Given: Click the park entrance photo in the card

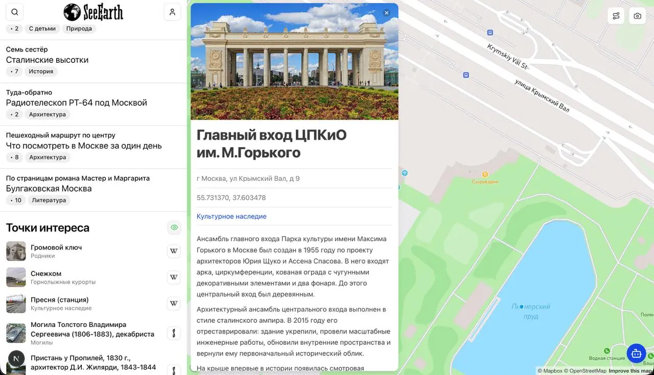Looking at the screenshot, I should click(x=294, y=61).
